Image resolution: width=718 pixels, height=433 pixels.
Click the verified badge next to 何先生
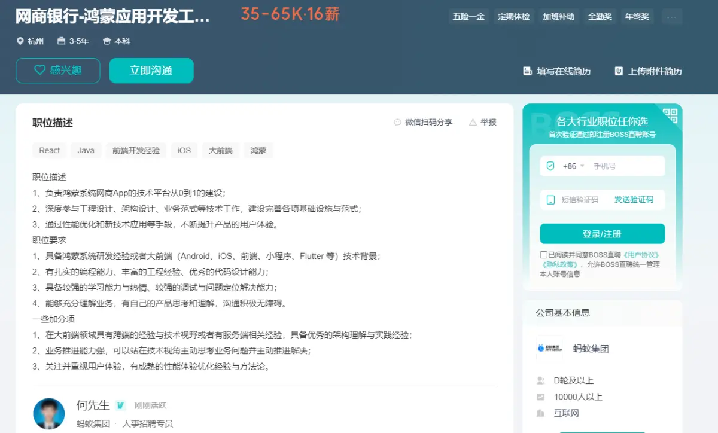[120, 405]
